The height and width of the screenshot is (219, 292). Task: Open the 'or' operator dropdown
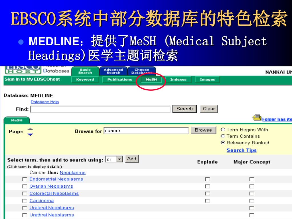point(114,159)
